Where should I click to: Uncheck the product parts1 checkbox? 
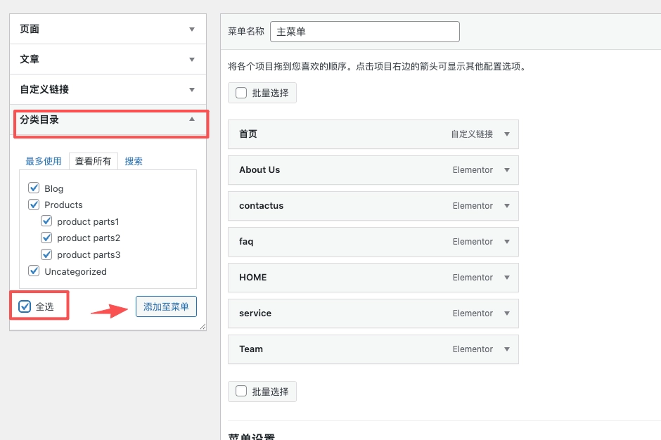point(46,221)
